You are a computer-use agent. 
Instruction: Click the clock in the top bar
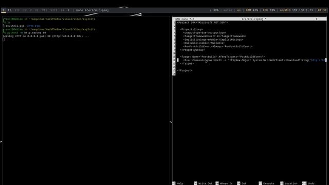[x=322, y=10]
